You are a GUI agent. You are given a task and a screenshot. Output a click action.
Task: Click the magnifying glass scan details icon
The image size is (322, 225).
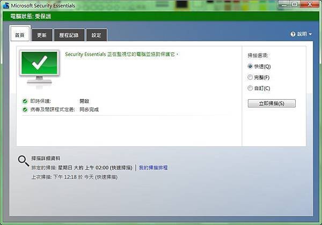24,161
